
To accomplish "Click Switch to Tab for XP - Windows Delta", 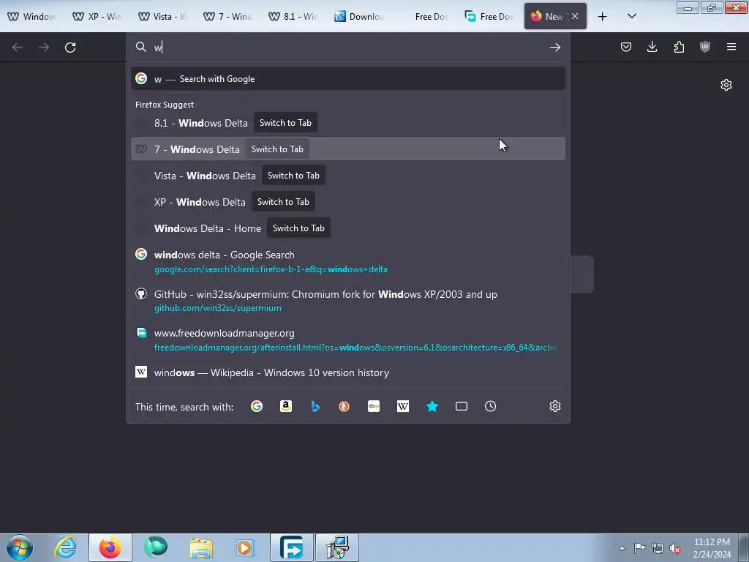I will 283,202.
